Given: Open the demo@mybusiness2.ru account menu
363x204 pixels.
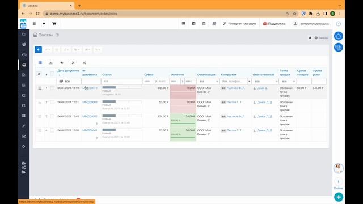Looking at the screenshot, I should (x=311, y=24).
